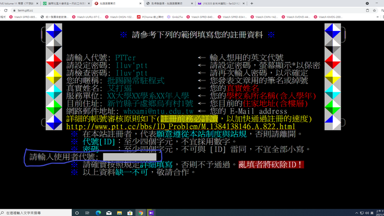384x216 pixels.
Task: Show hidden system tray icons
Action: click(357, 213)
